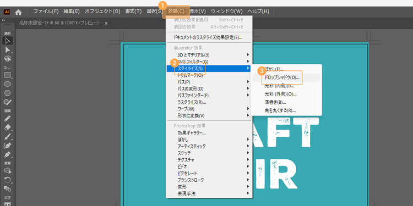Screen dimensions: 413x206
Task: Expand the 表現手法 submenu
Action: [209, 193]
